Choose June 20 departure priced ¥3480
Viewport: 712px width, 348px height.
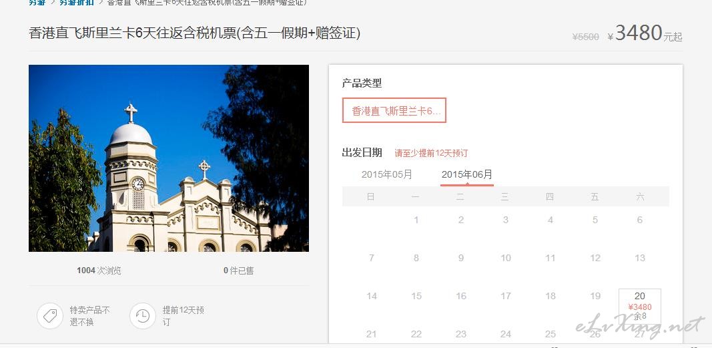click(640, 306)
